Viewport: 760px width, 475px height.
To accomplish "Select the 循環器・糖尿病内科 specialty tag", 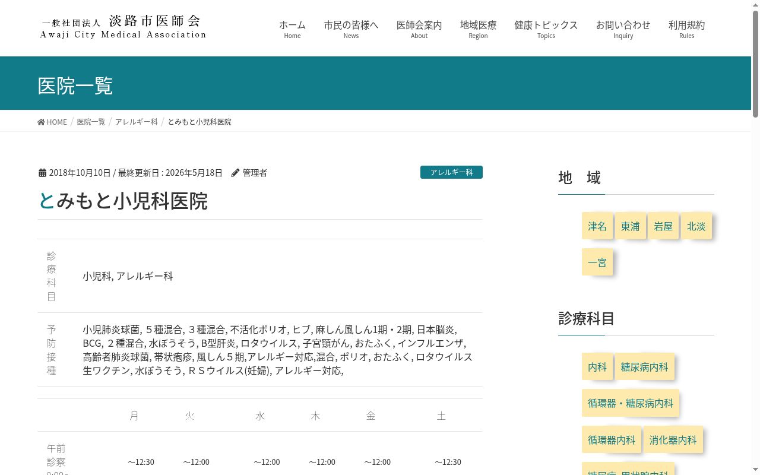I will pyautogui.click(x=631, y=403).
